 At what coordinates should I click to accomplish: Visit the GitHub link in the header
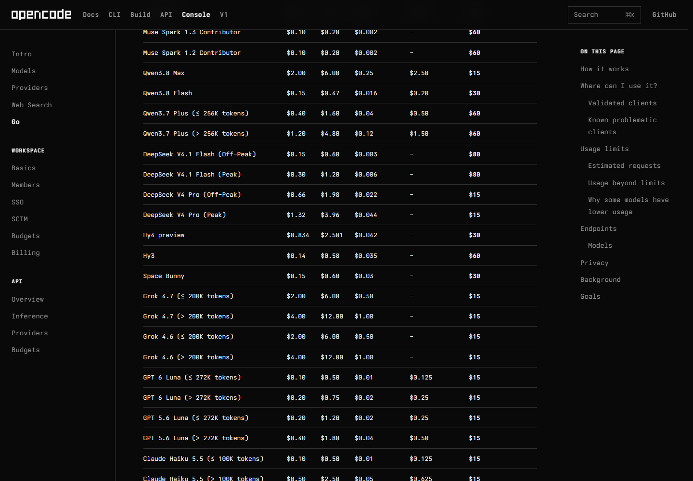click(664, 14)
